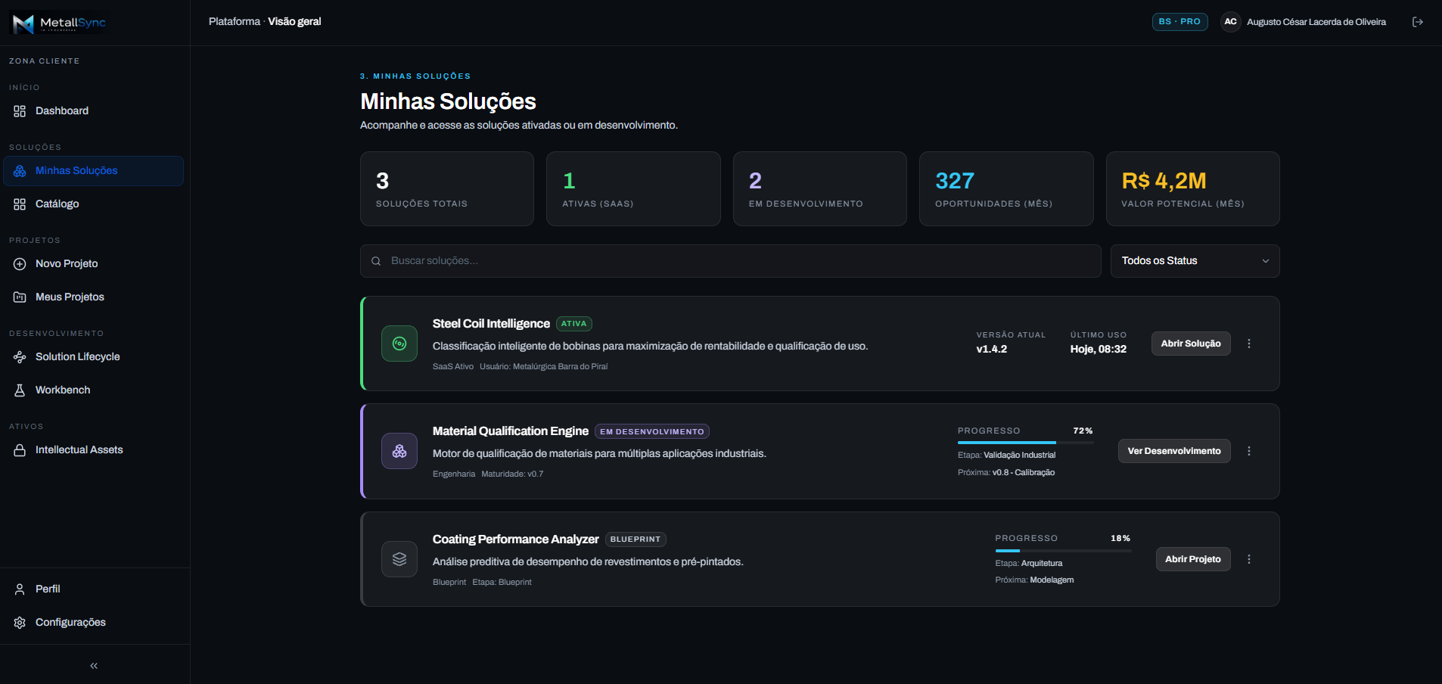The image size is (1442, 684).
Task: Open Steel Coil Intelligence target icon
Action: click(x=399, y=344)
